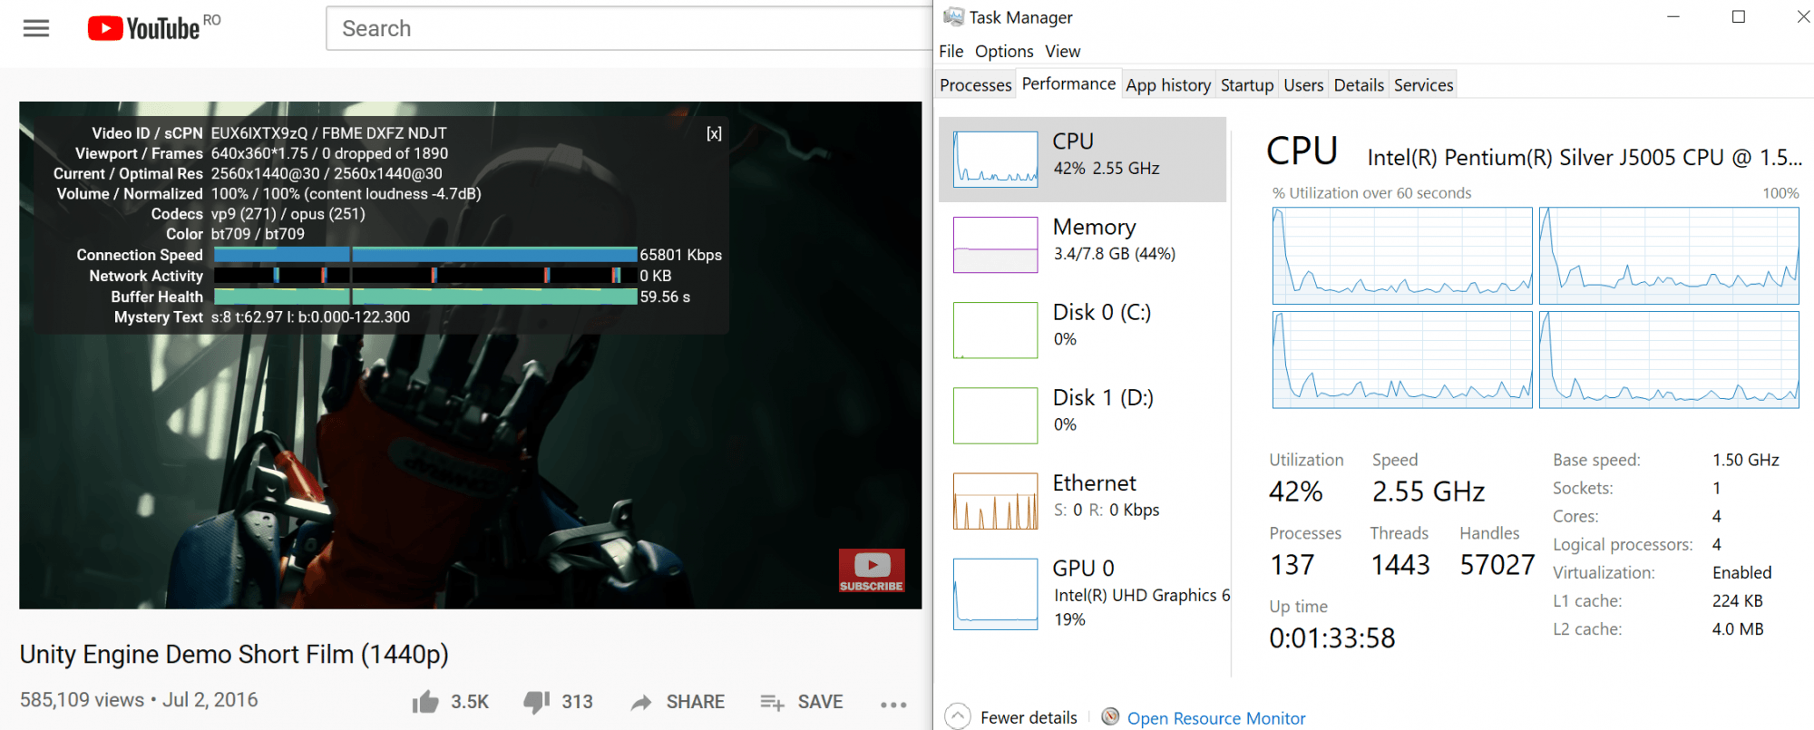This screenshot has width=1814, height=730.
Task: Minimize the Task Manager window
Action: click(1673, 17)
